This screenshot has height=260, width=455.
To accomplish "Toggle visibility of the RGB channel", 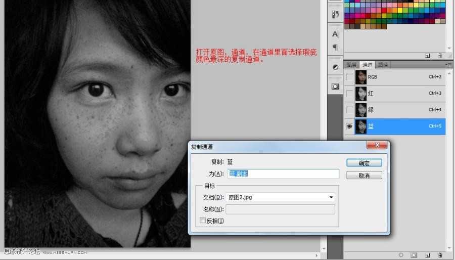I will point(349,77).
